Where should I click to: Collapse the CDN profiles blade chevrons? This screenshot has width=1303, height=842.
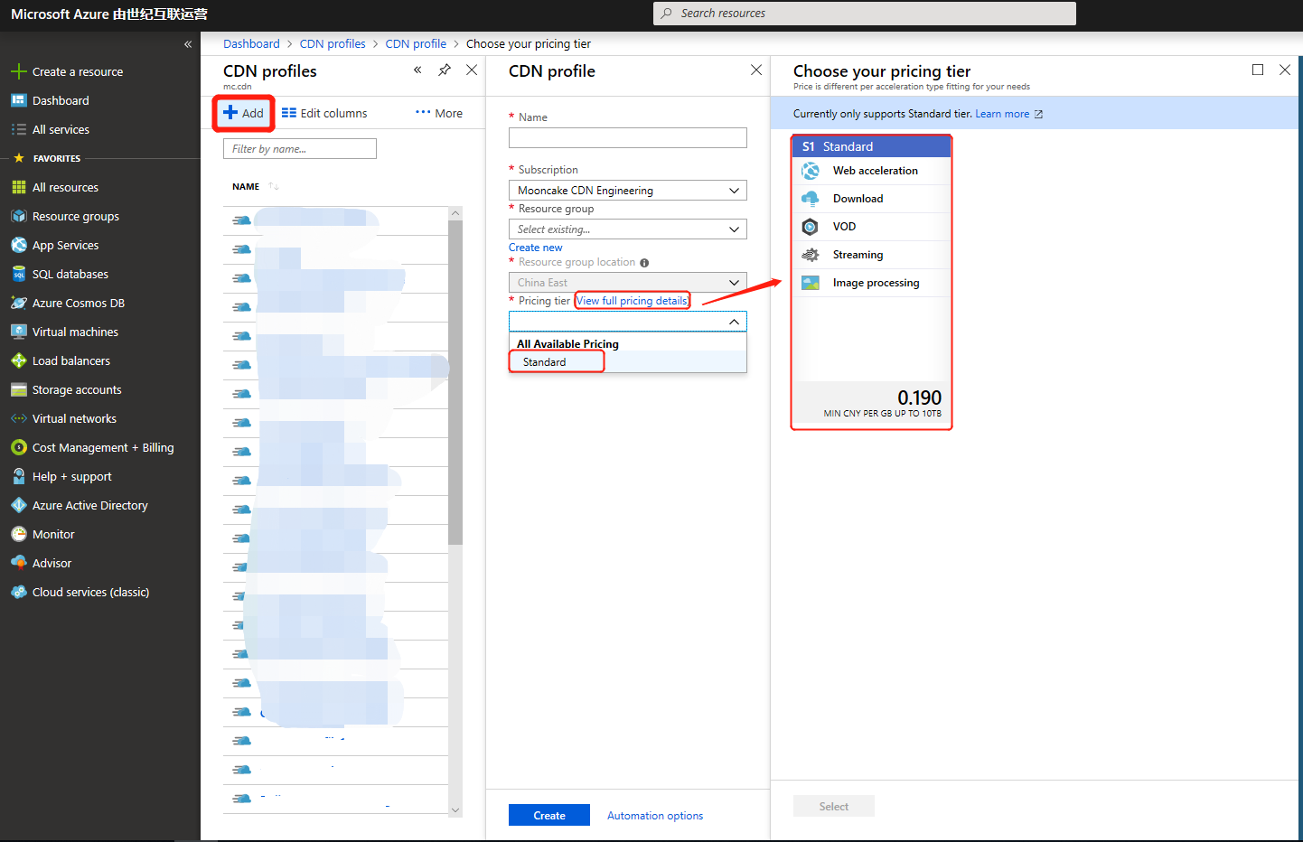point(417,70)
